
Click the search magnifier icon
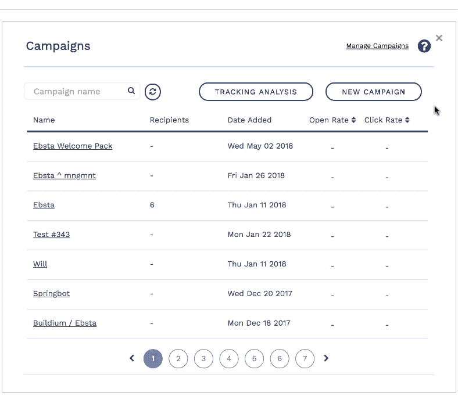pos(131,91)
